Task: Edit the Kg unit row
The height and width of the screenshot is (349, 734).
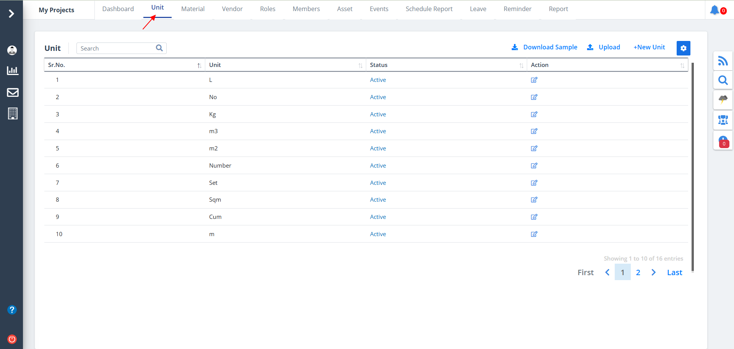Action: (x=534, y=114)
